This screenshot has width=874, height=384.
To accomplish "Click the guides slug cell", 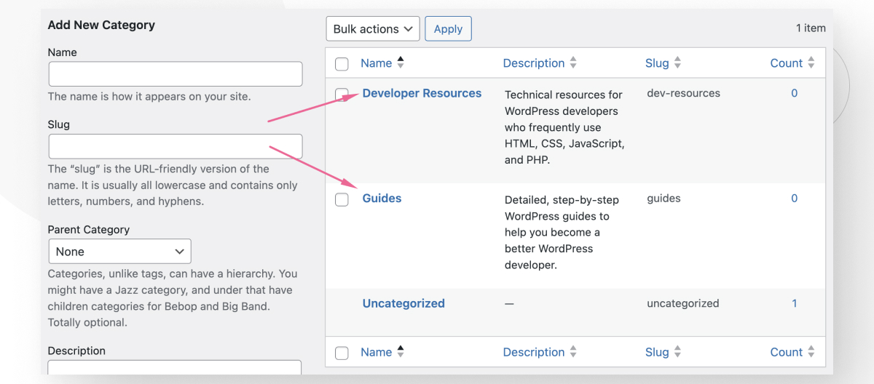I will [x=664, y=198].
